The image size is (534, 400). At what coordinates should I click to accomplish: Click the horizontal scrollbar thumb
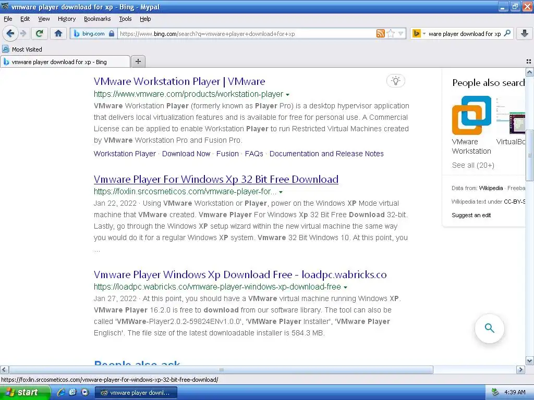(x=221, y=370)
